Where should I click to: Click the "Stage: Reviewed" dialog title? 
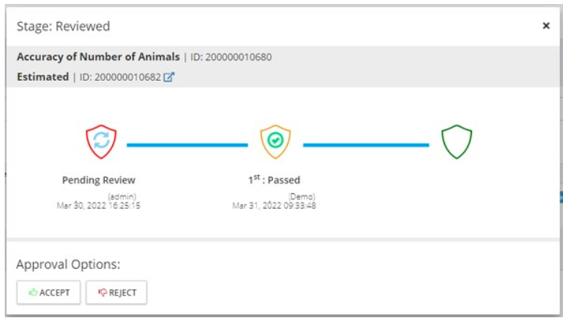coord(63,27)
